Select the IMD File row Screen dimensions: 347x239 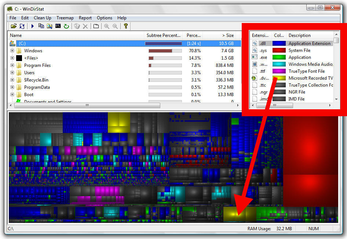pos(292,99)
